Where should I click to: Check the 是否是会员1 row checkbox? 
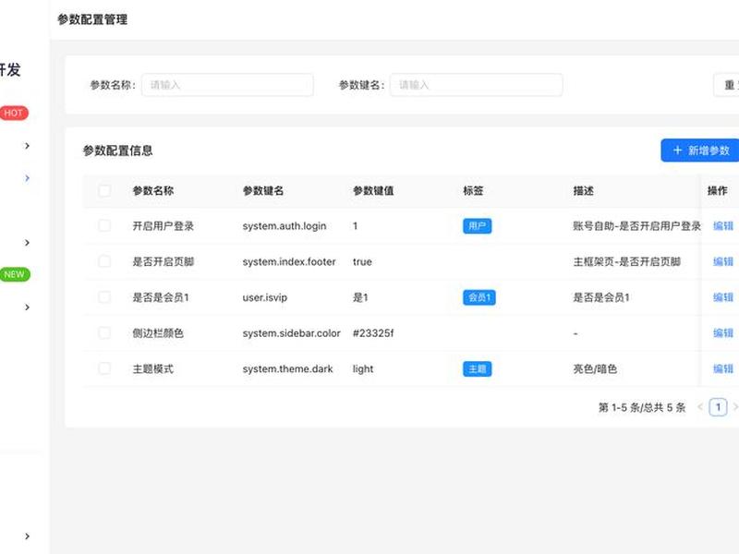(x=104, y=297)
